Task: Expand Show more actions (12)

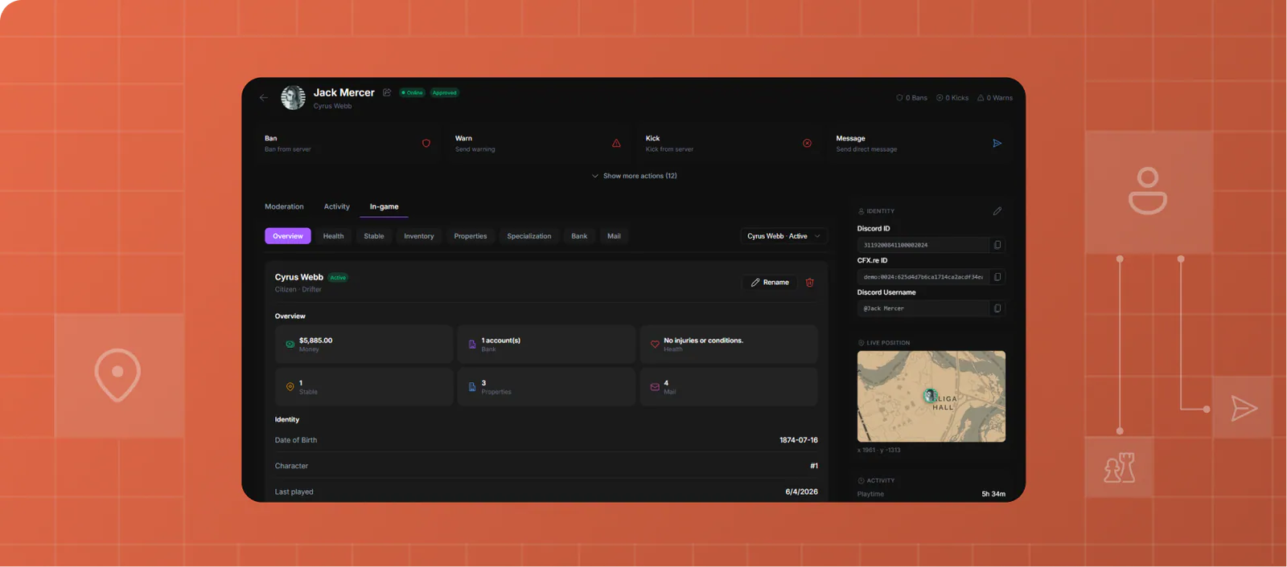Action: tap(634, 176)
